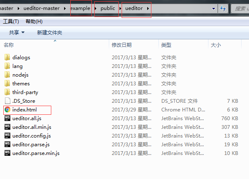The width and height of the screenshot is (249, 179).
Task: Click the 6 KB size cell
Action: (232, 110)
